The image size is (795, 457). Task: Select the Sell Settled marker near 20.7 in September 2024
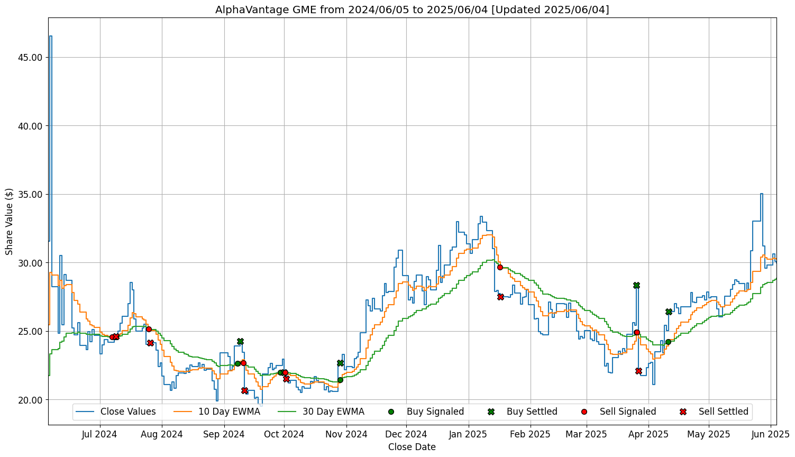[x=244, y=390]
